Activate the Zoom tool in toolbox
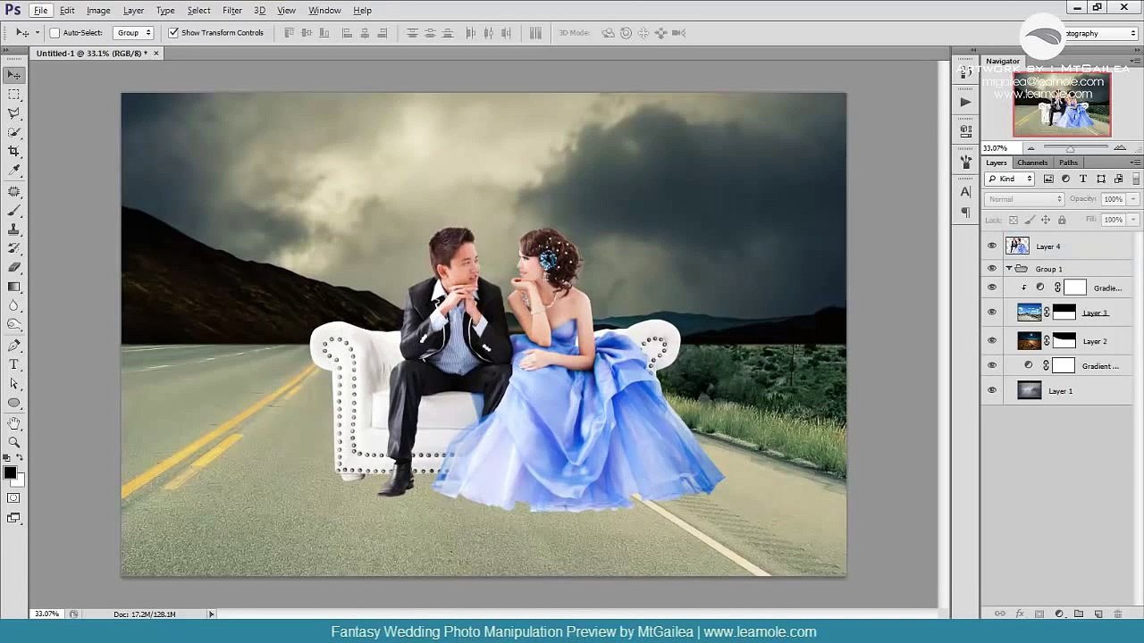1144x643 pixels. 14,442
